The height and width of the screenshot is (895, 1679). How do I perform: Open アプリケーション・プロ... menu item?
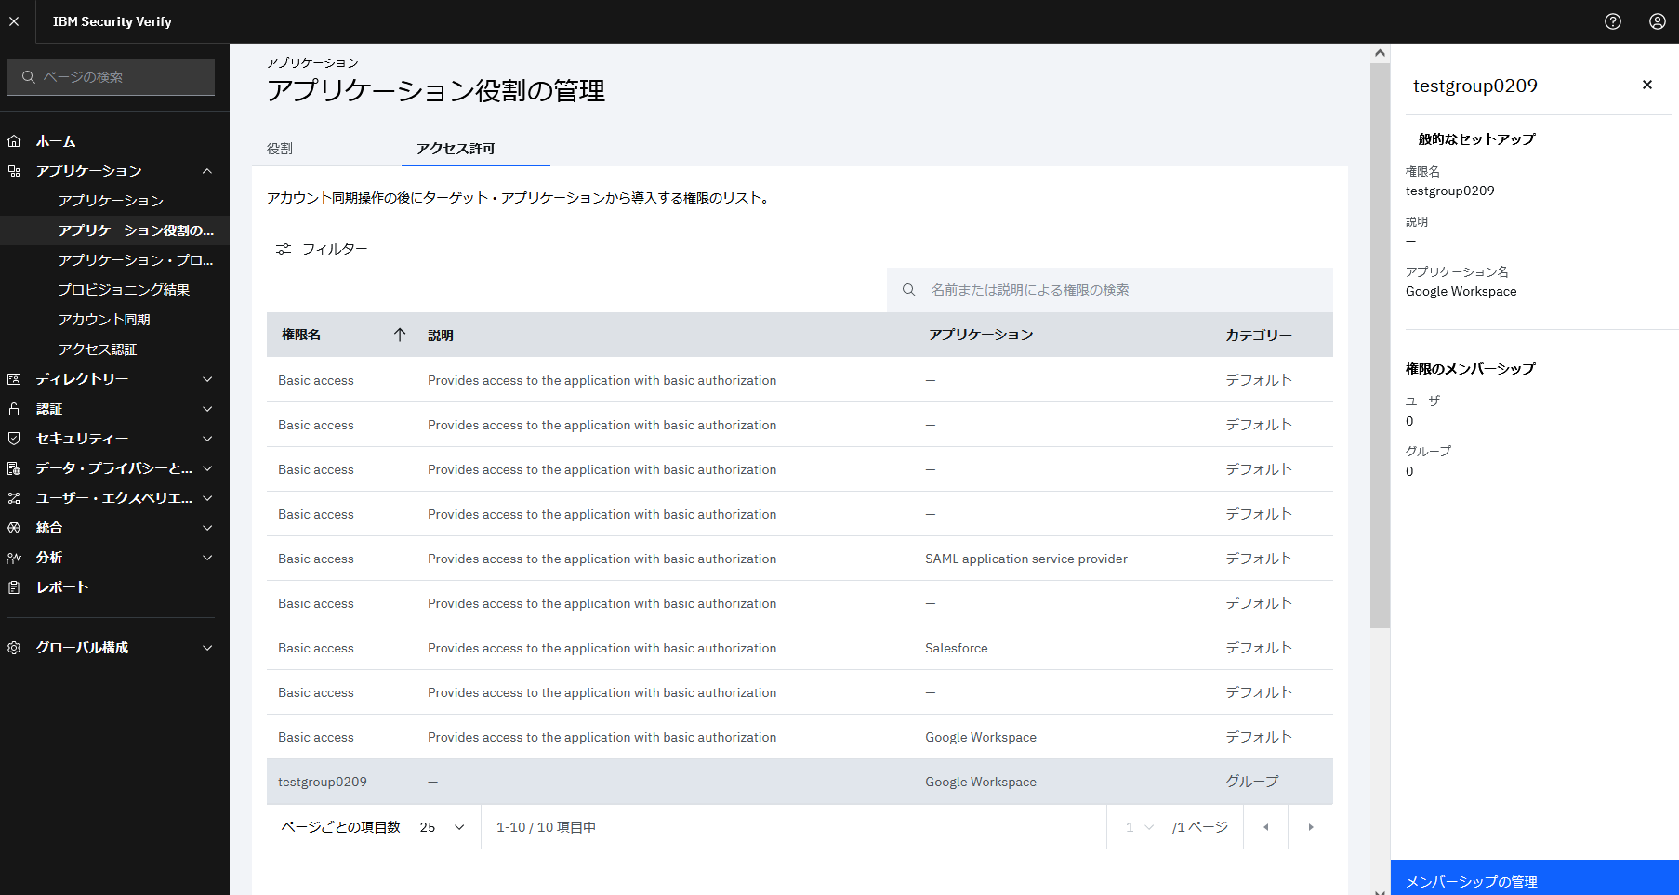pos(114,260)
